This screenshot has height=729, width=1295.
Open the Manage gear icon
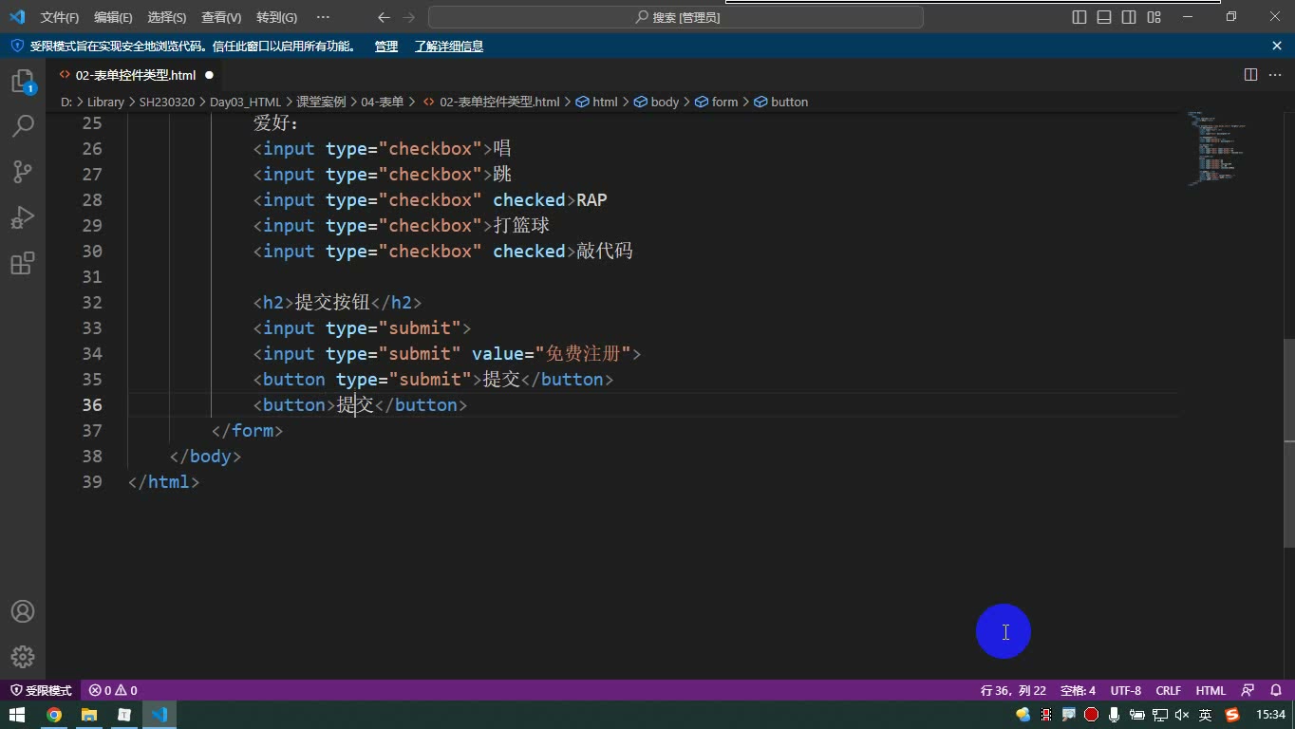tap(23, 657)
